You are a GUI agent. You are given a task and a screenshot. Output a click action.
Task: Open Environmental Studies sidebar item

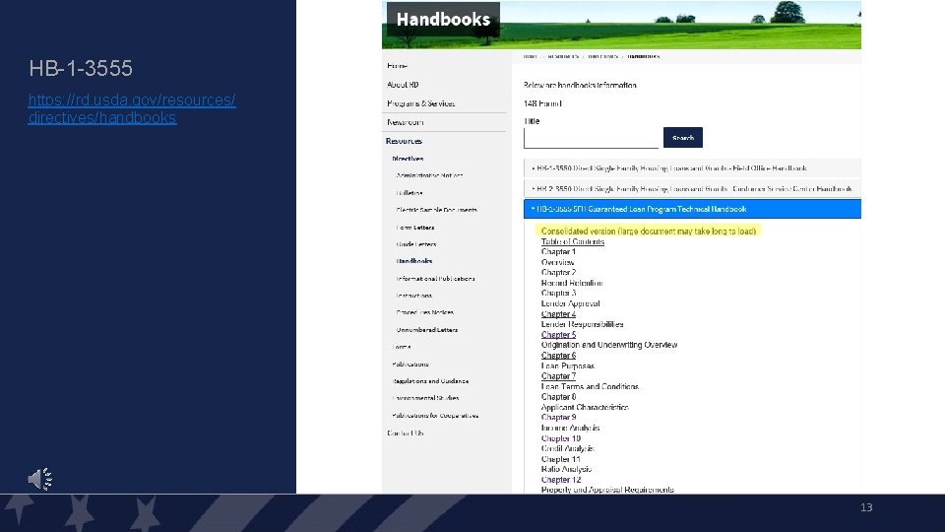click(425, 398)
